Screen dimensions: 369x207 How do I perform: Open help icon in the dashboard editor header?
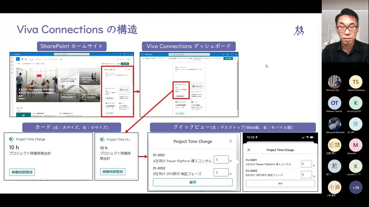[232, 54]
